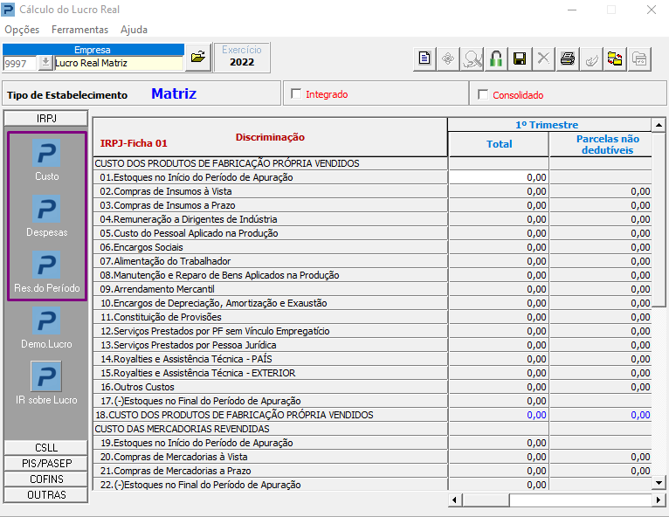Click the company code field 9997
This screenshot has height=517, width=669.
(x=20, y=64)
